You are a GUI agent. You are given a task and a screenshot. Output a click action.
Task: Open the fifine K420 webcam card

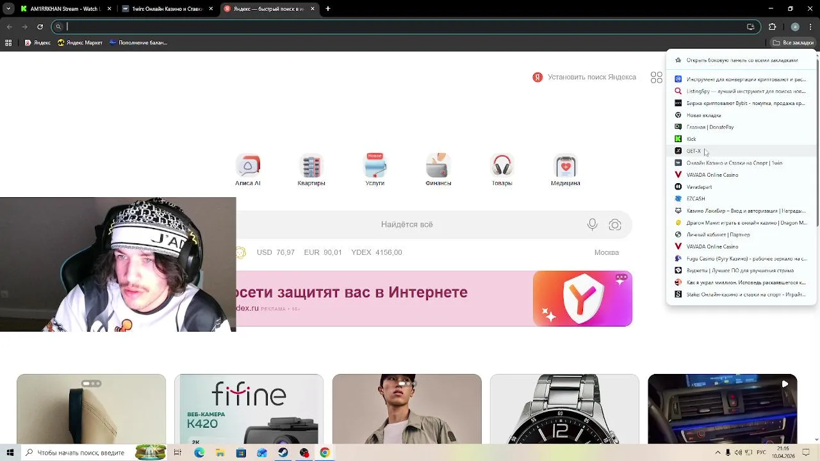pyautogui.click(x=249, y=409)
